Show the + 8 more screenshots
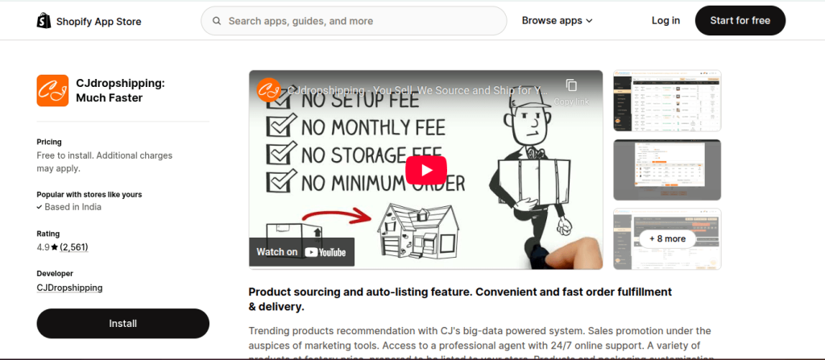 pyautogui.click(x=667, y=239)
